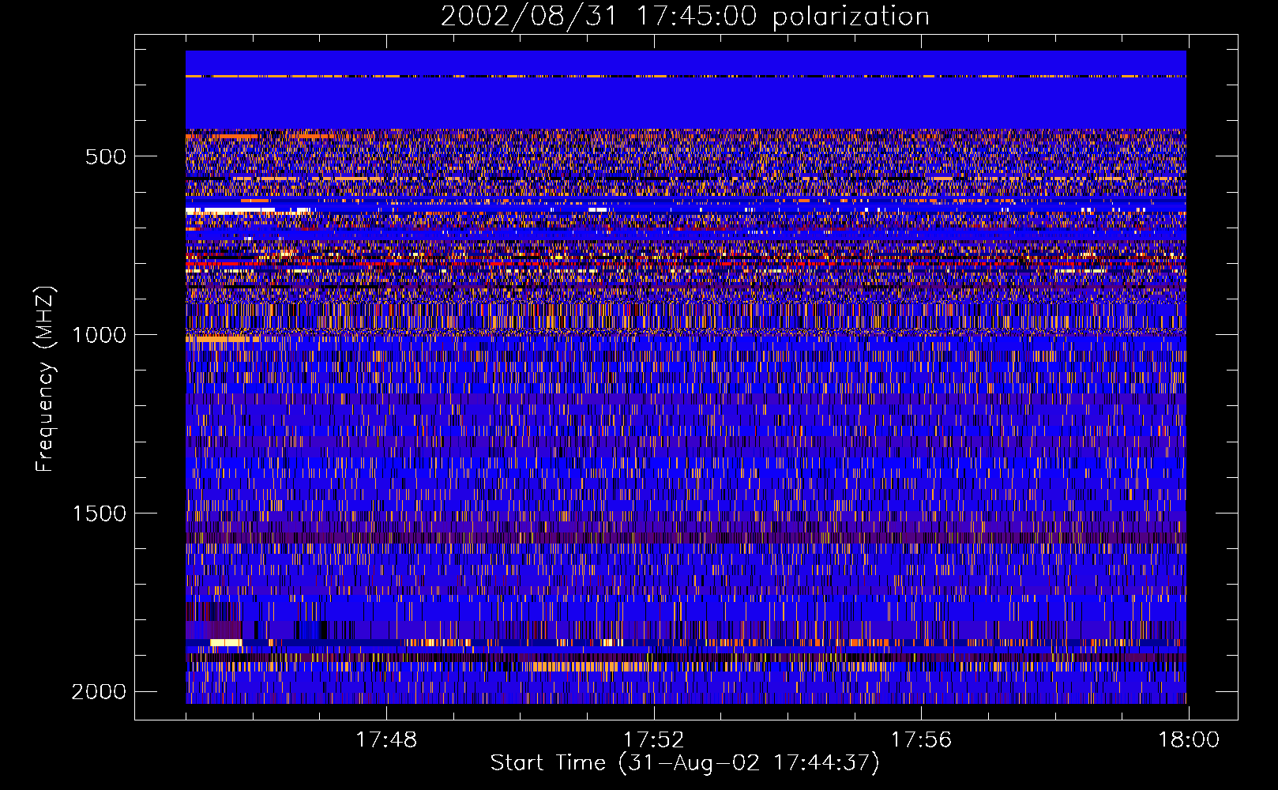Click the 'Frequency (MHZ)' axis label
The image size is (1278, 790).
(x=46, y=378)
